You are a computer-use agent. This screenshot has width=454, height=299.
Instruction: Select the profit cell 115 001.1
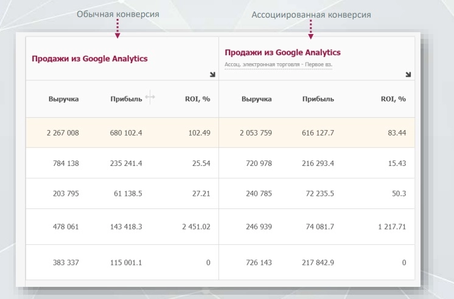126,263
